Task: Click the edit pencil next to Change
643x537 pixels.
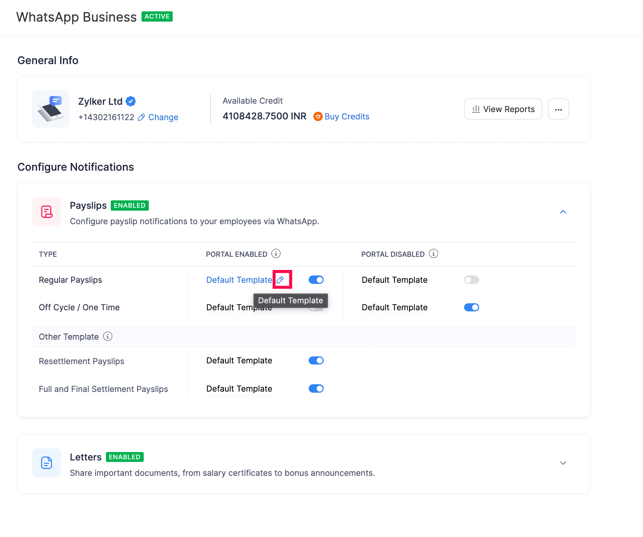Action: (142, 117)
